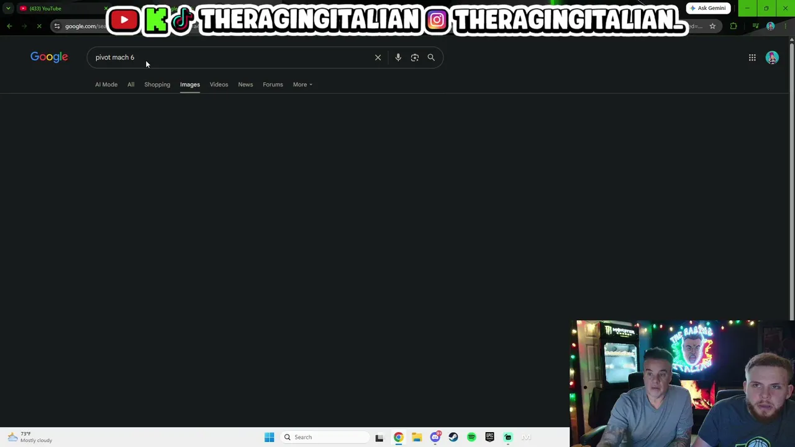This screenshot has height=447, width=795.
Task: Open Spotify from the taskbar
Action: tap(471, 437)
